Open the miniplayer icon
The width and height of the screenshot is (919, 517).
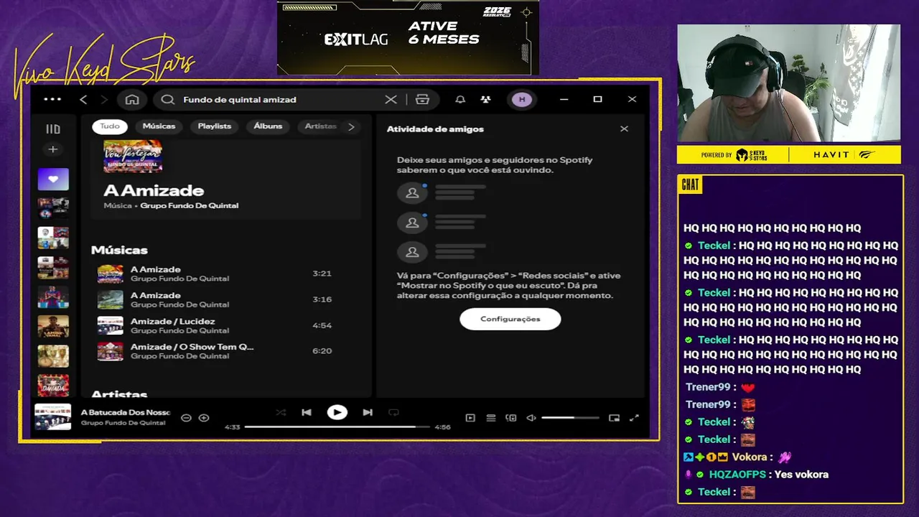point(614,418)
